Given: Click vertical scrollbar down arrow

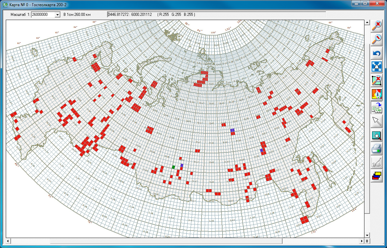Looking at the screenshot, I should click(367, 235).
